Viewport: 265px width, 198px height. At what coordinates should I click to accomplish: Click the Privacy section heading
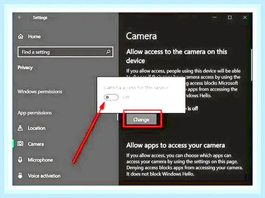25,68
